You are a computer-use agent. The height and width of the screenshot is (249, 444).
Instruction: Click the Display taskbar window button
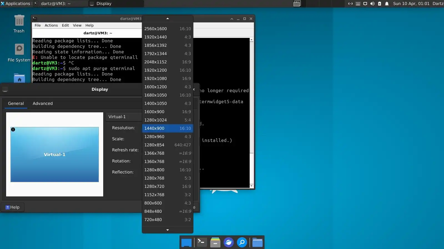click(116, 4)
